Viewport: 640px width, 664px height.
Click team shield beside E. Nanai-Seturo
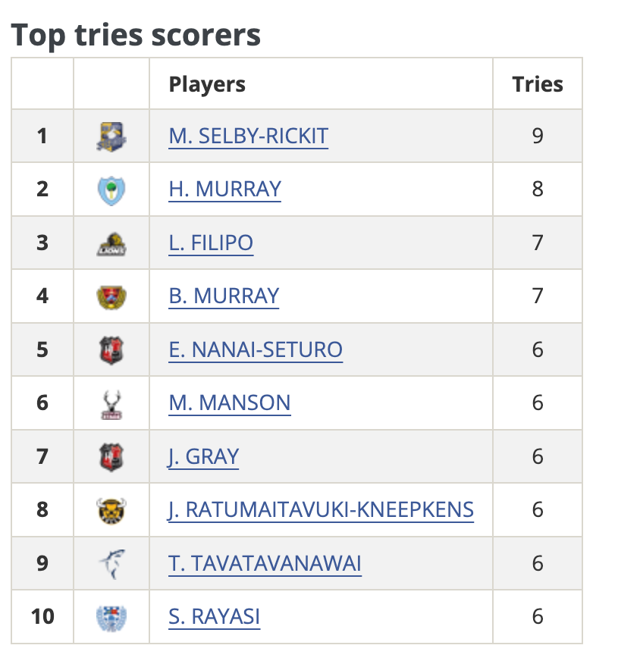click(x=112, y=350)
